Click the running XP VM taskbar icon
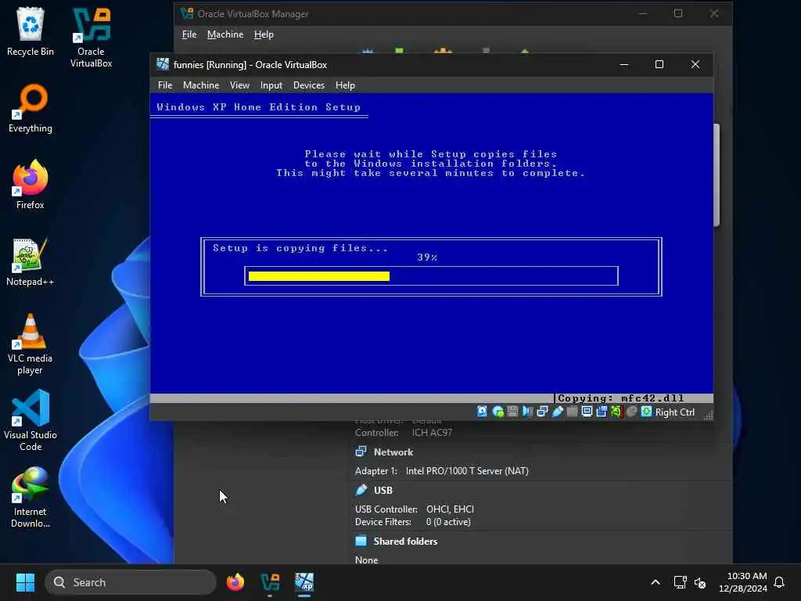 pos(304,582)
